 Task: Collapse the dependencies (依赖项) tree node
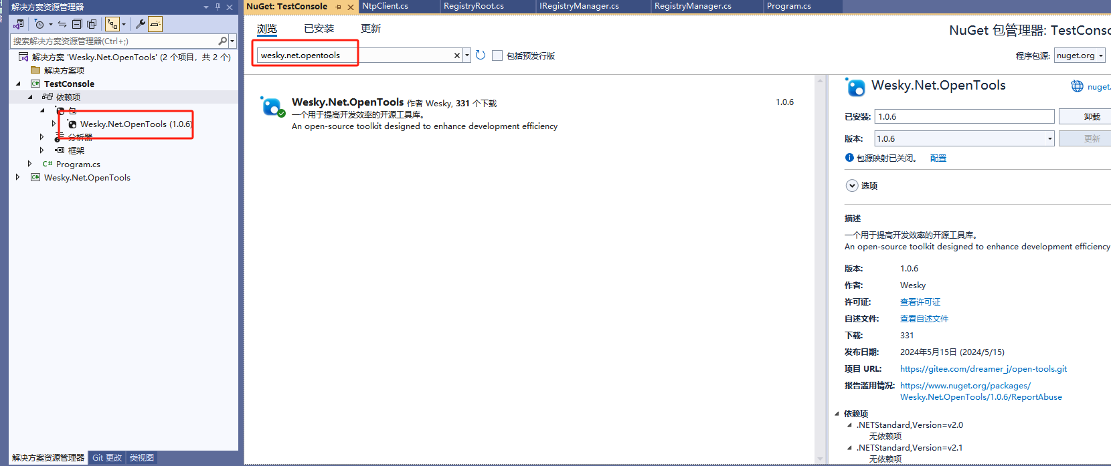[30, 97]
